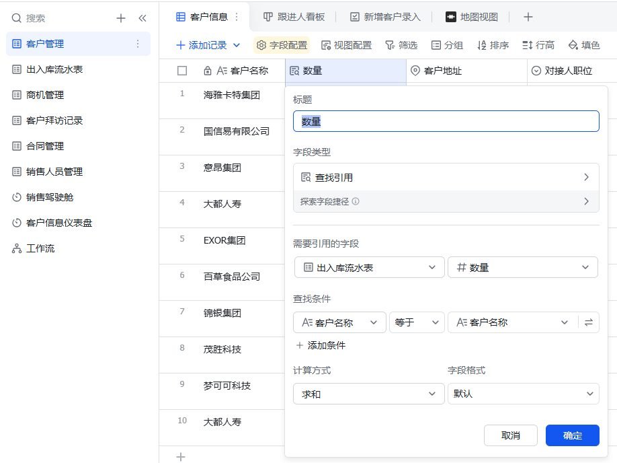Select the 客户地址 column header
The height and width of the screenshot is (463, 617).
466,71
